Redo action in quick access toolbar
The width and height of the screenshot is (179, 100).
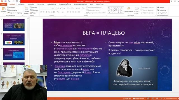click(13, 1)
